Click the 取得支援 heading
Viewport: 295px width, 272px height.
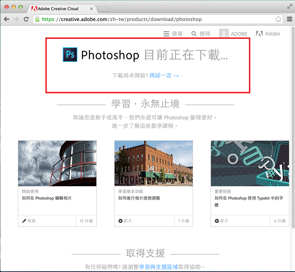(145, 253)
